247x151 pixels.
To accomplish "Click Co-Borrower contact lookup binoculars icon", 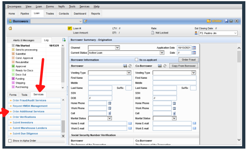I will (x=160, y=66).
